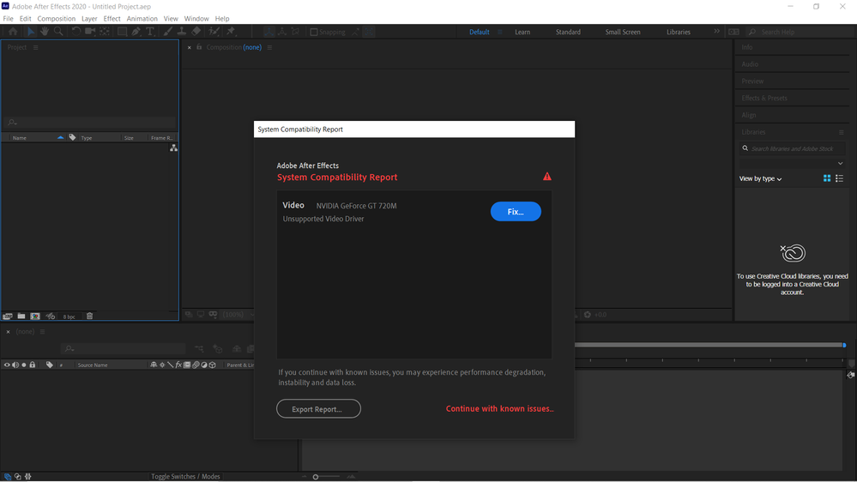Toggle the lock column switch in timeline
This screenshot has width=857, height=482.
click(x=33, y=365)
